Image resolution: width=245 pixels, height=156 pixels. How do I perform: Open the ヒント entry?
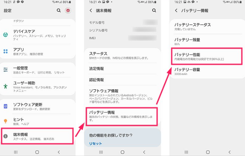tap(38, 121)
